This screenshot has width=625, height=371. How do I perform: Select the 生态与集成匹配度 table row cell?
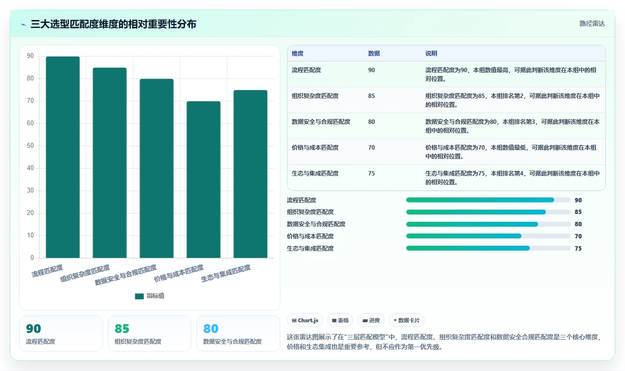(315, 174)
